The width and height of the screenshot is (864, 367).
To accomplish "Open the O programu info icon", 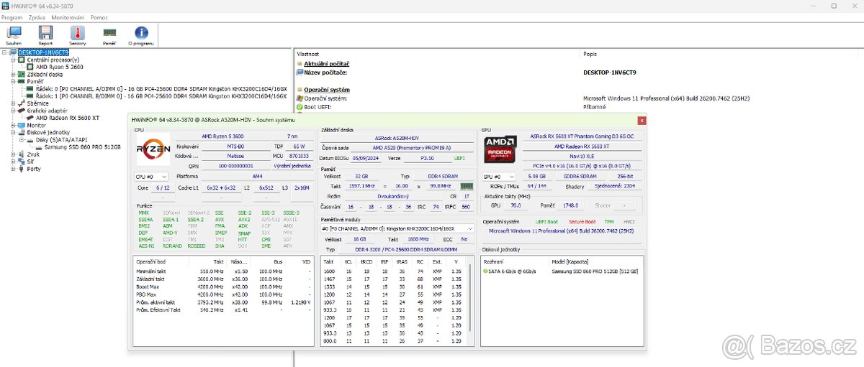I will (x=141, y=32).
